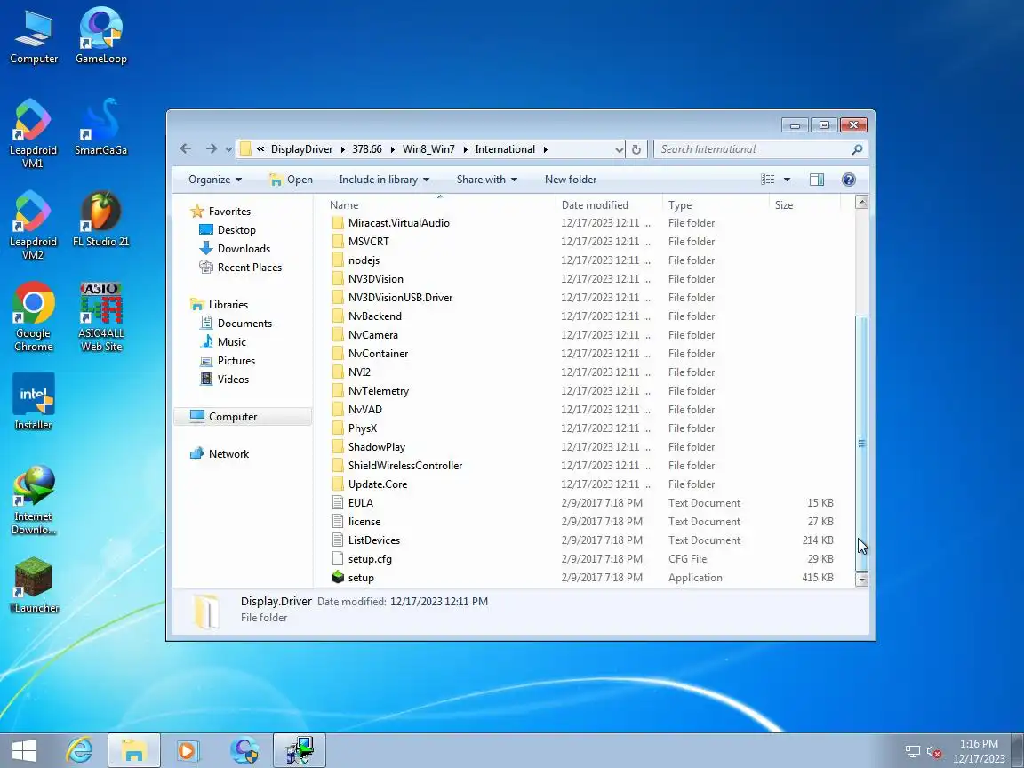Open Windows Media Player from the taskbar
Image resolution: width=1024 pixels, height=768 pixels.
(188, 751)
